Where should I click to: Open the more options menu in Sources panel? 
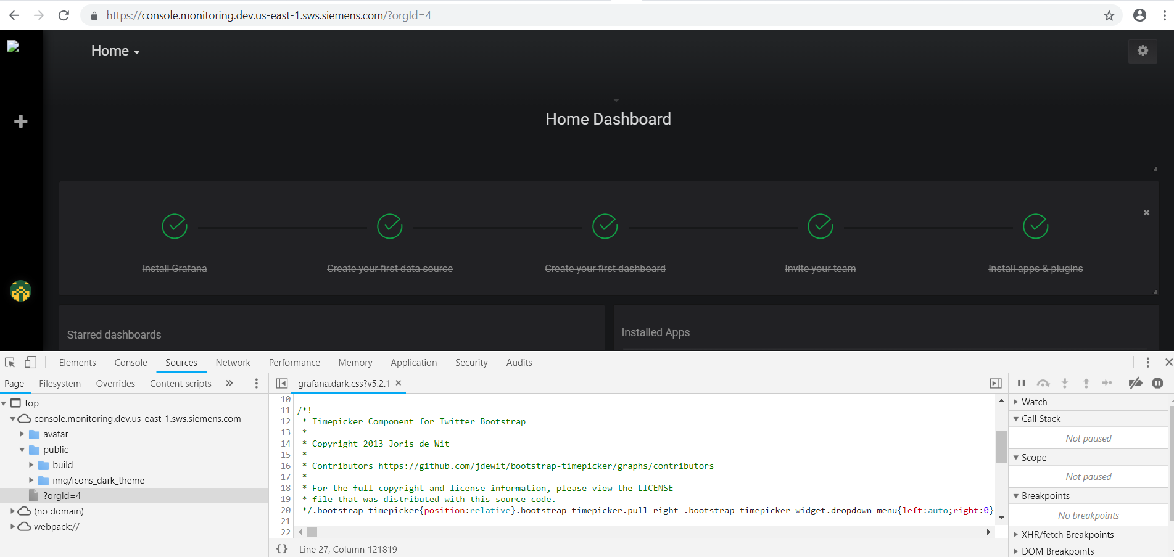(257, 383)
